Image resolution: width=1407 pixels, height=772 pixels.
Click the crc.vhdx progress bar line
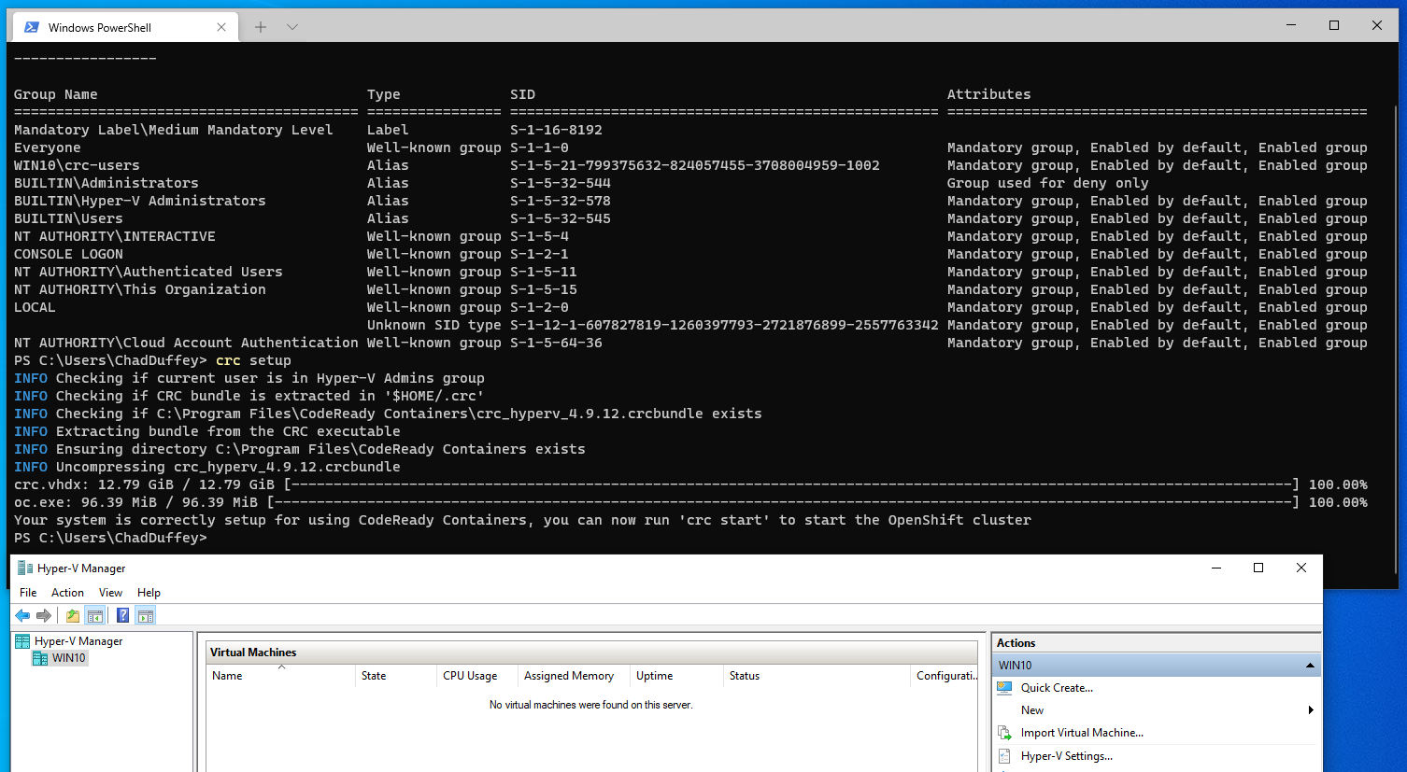point(690,484)
